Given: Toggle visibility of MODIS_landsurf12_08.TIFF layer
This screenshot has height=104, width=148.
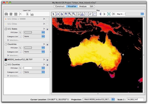Looking at the screenshot, I should pos(47,60).
